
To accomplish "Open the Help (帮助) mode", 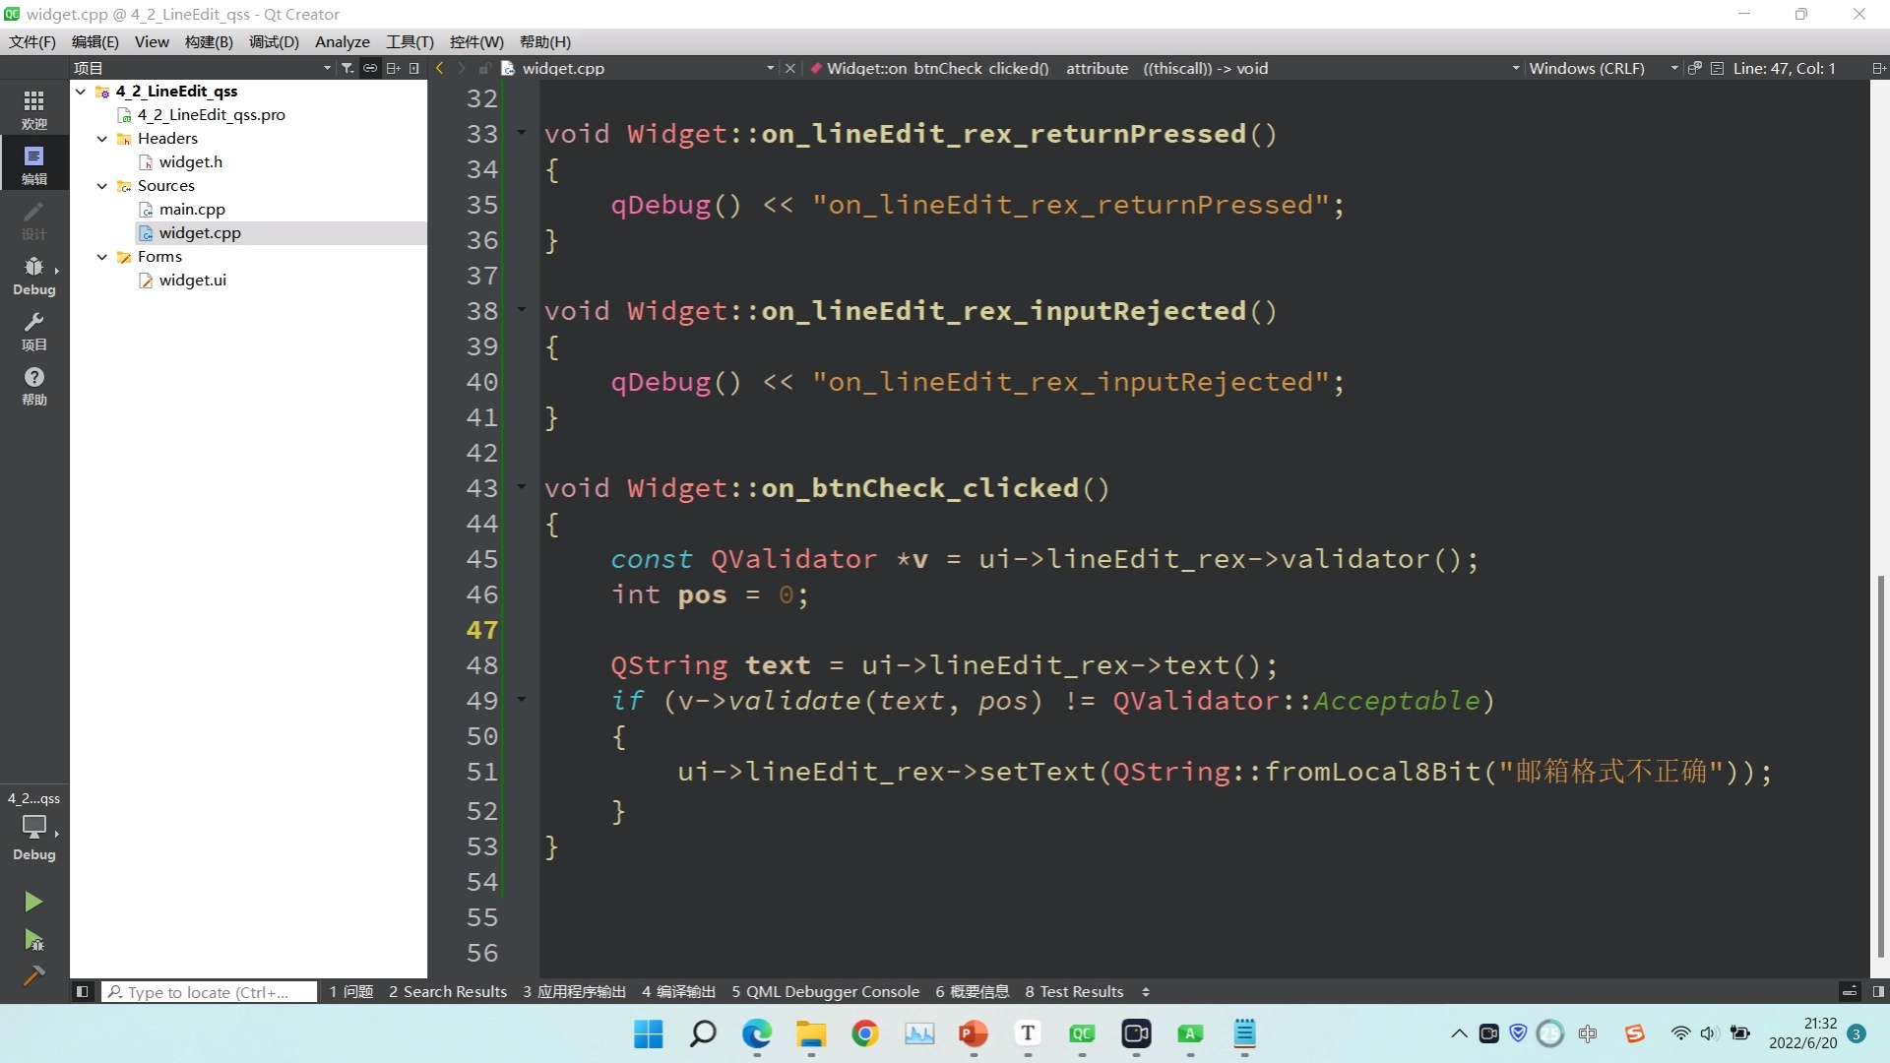I will click(x=33, y=385).
